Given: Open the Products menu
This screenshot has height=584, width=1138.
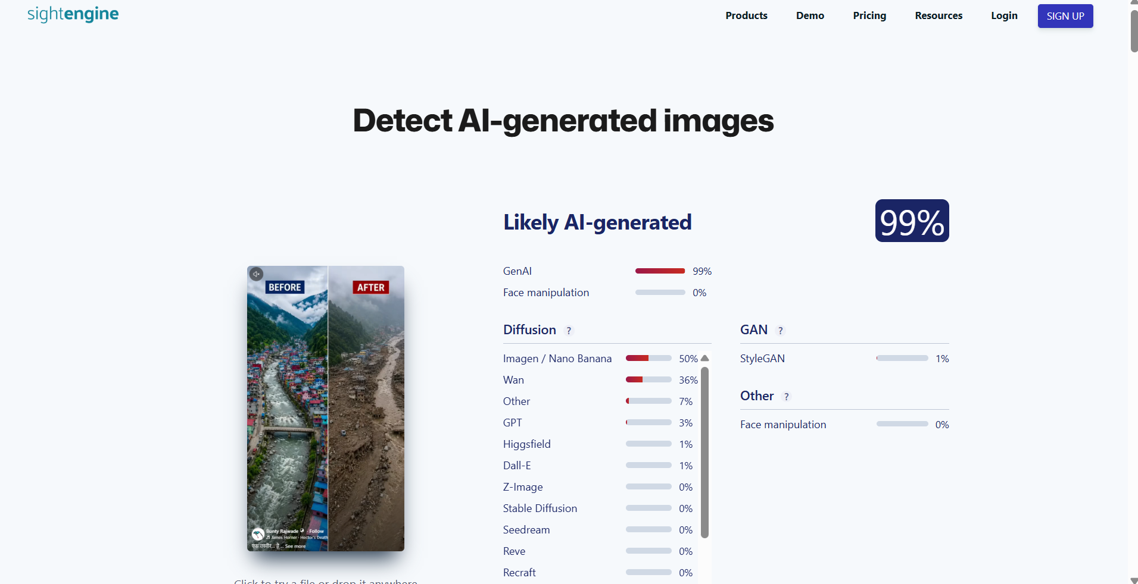Looking at the screenshot, I should click(x=746, y=15).
